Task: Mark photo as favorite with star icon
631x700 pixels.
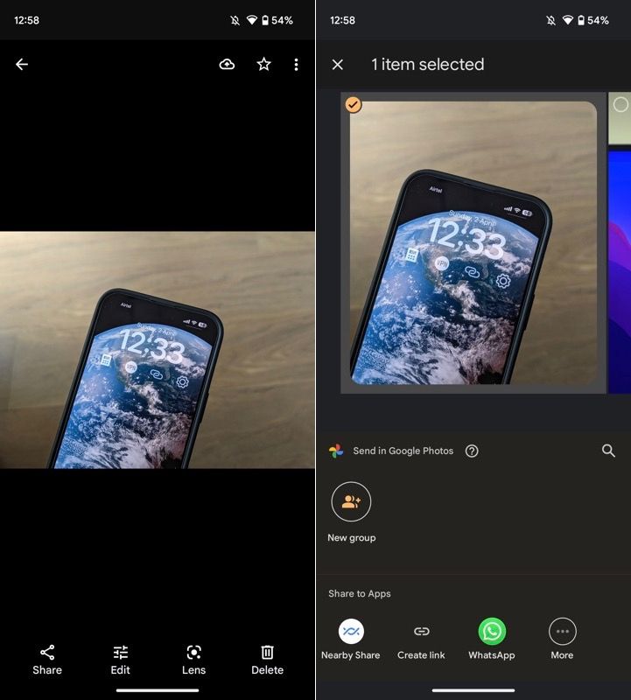Action: (x=264, y=64)
